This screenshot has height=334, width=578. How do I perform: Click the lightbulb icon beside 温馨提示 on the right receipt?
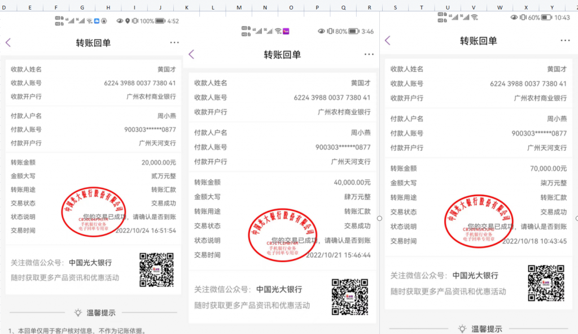click(x=462, y=328)
